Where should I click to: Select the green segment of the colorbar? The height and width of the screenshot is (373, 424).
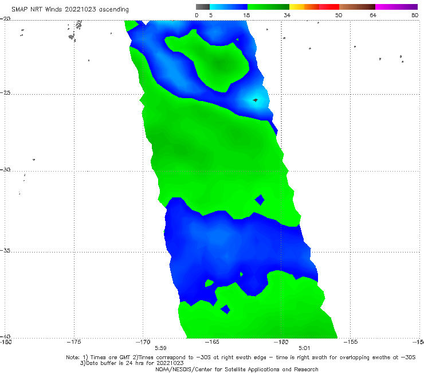point(268,7)
